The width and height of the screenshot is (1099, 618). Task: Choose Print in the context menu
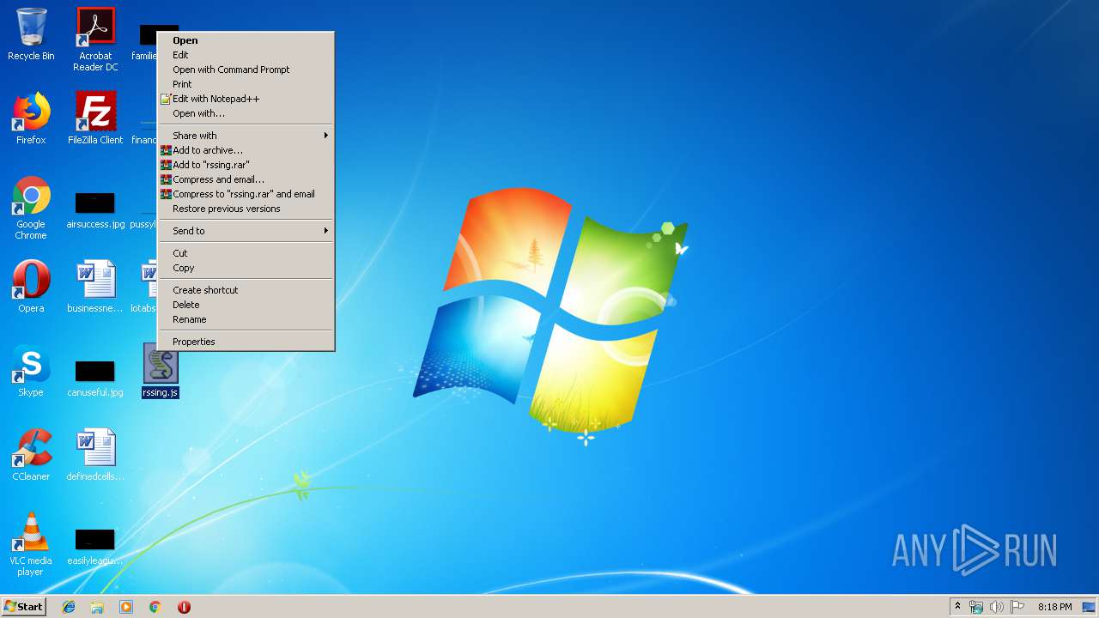pyautogui.click(x=246, y=84)
